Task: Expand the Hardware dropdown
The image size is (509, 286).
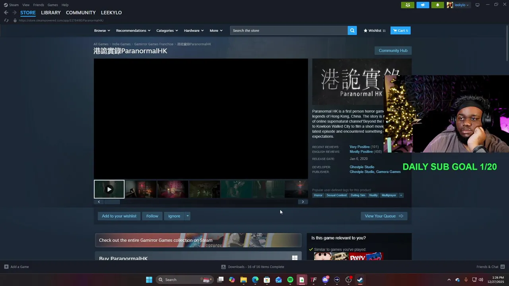Action: coord(194,31)
